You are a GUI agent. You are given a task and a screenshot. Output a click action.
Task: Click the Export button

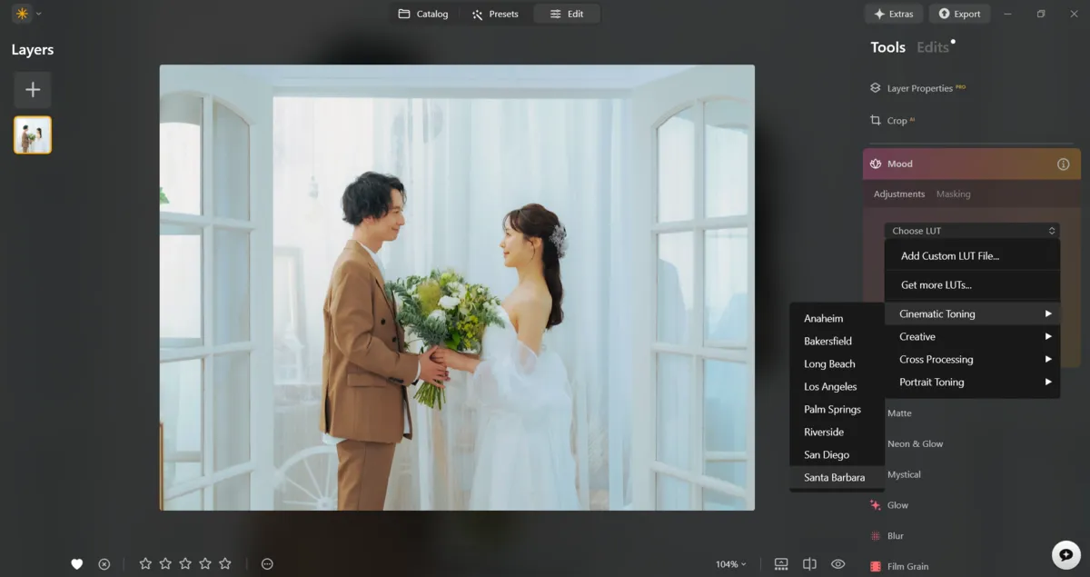click(959, 14)
